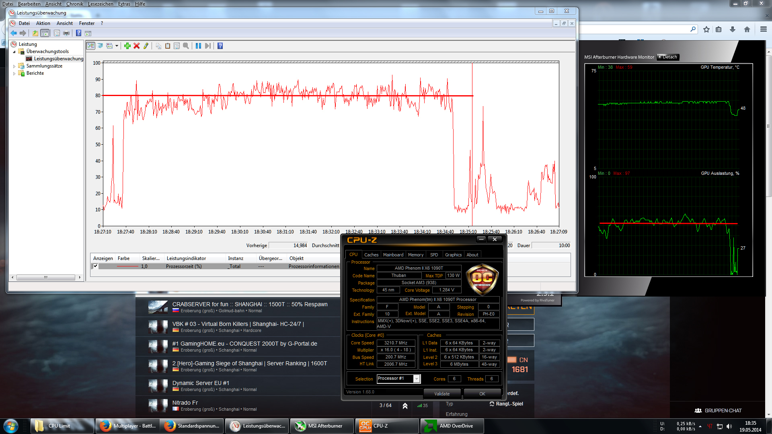Open graph type dropdown arrow
Viewport: 772px width, 434px height.
point(117,46)
